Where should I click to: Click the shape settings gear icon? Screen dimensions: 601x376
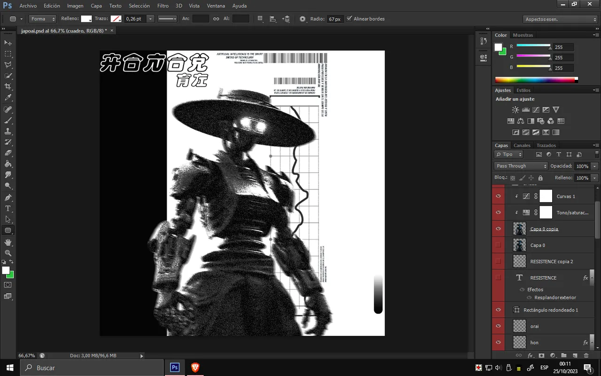302,19
